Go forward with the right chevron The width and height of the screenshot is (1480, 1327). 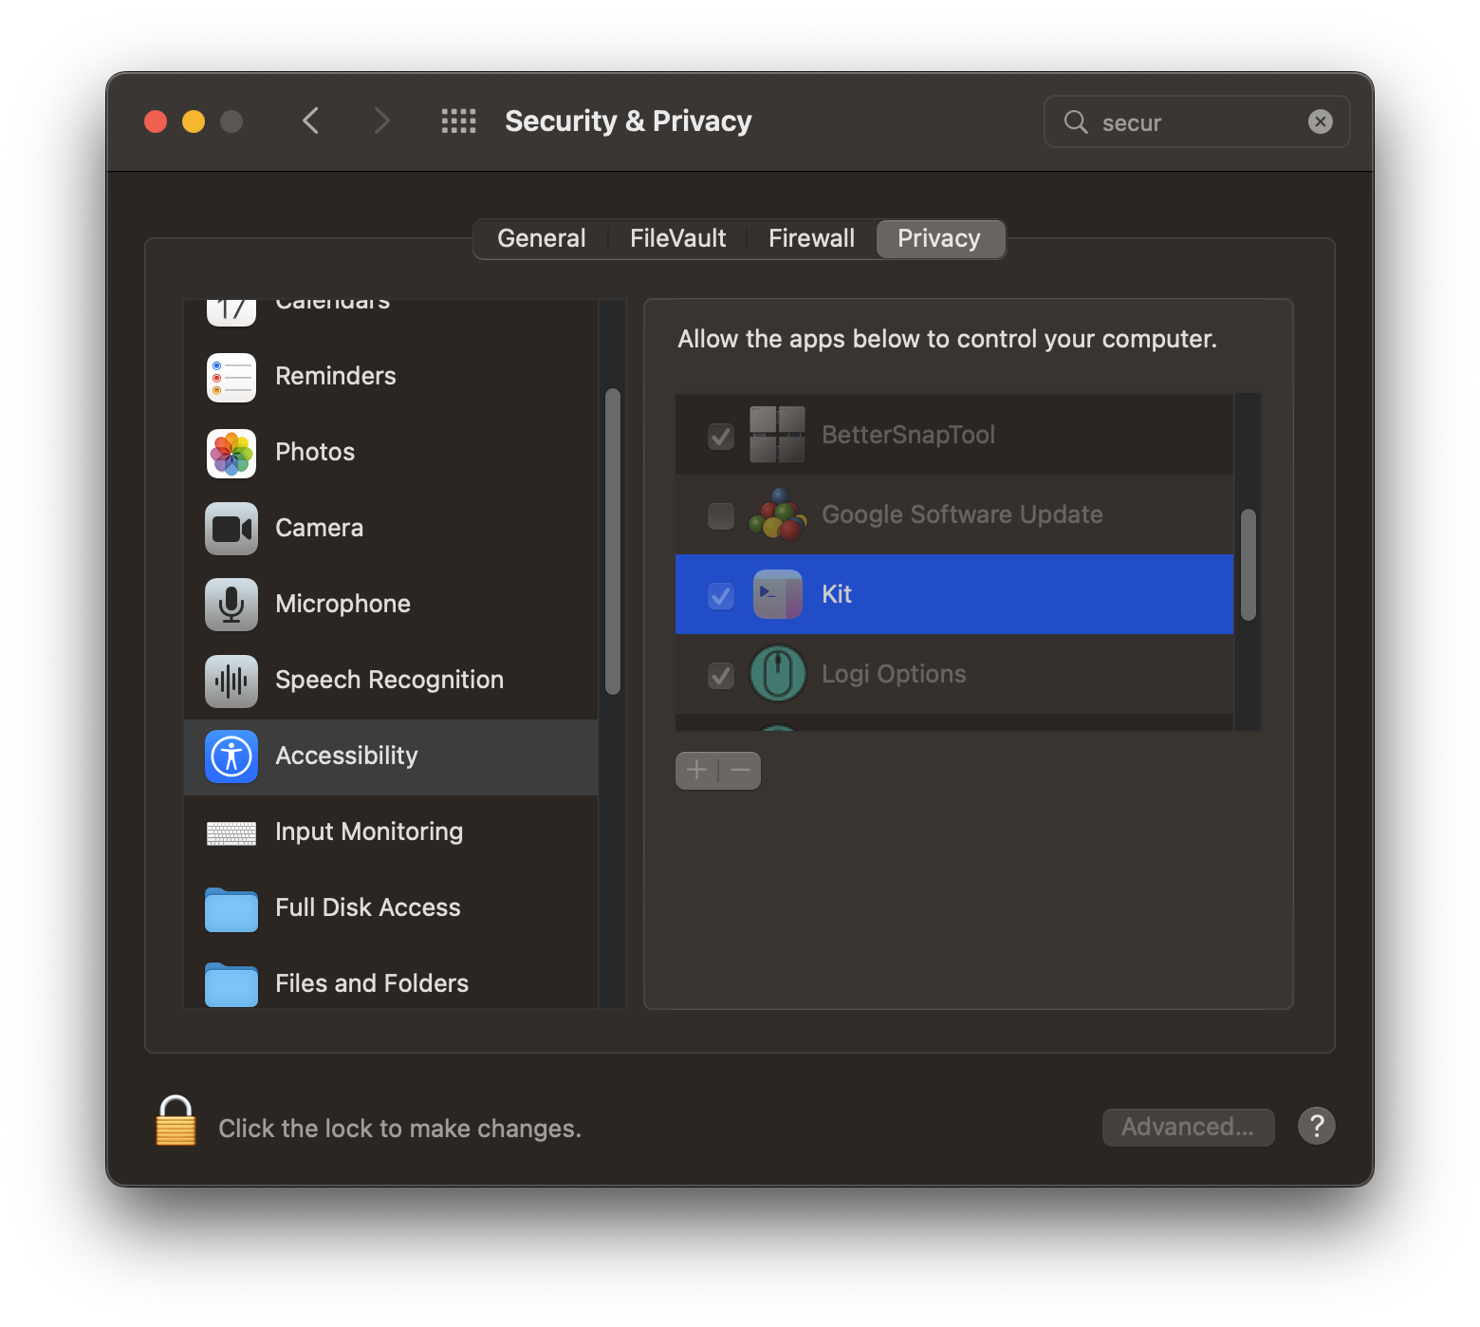pos(381,121)
